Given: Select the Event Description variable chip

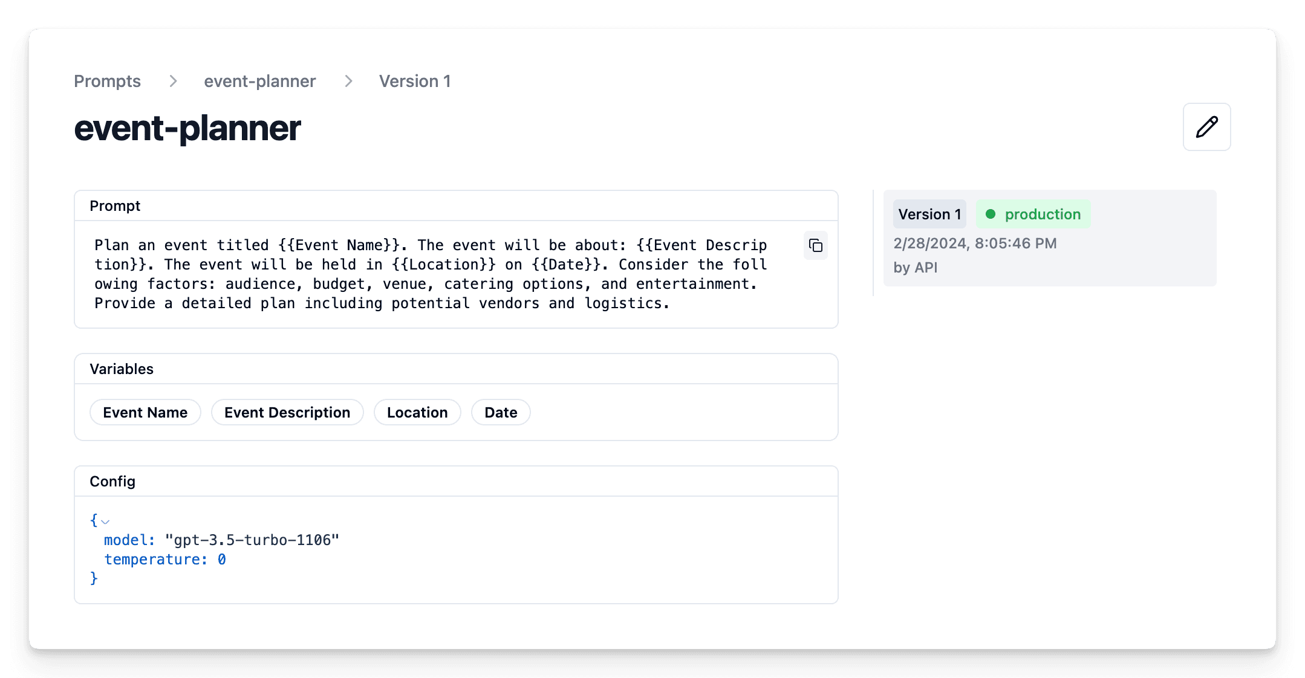Looking at the screenshot, I should pos(287,412).
